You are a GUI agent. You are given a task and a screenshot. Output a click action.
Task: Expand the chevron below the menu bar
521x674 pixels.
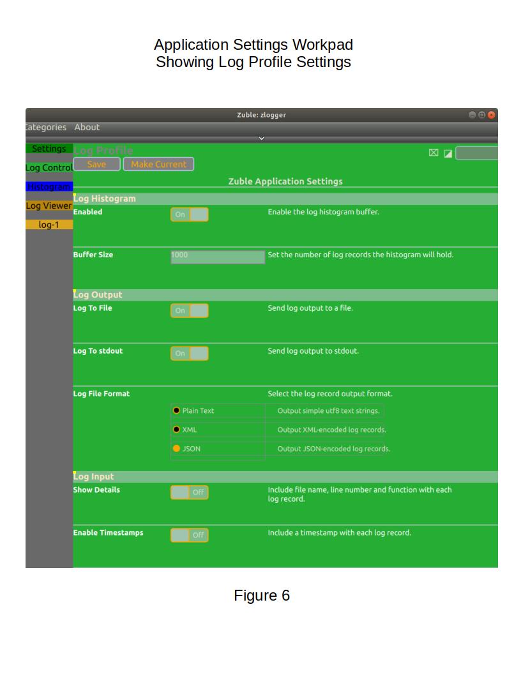[x=261, y=139]
